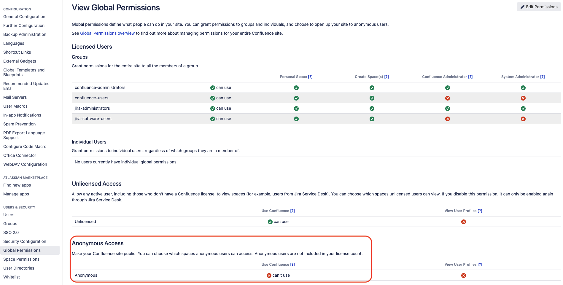The image size is (563, 285).
Task: Go to Backup Administration
Action: (x=25, y=34)
